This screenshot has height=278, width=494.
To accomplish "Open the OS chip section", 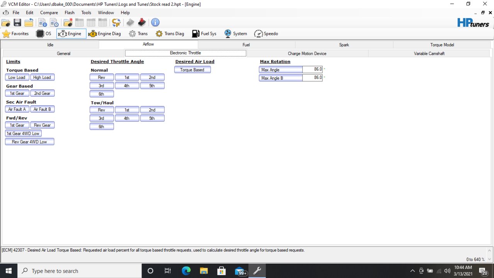I will tap(44, 34).
